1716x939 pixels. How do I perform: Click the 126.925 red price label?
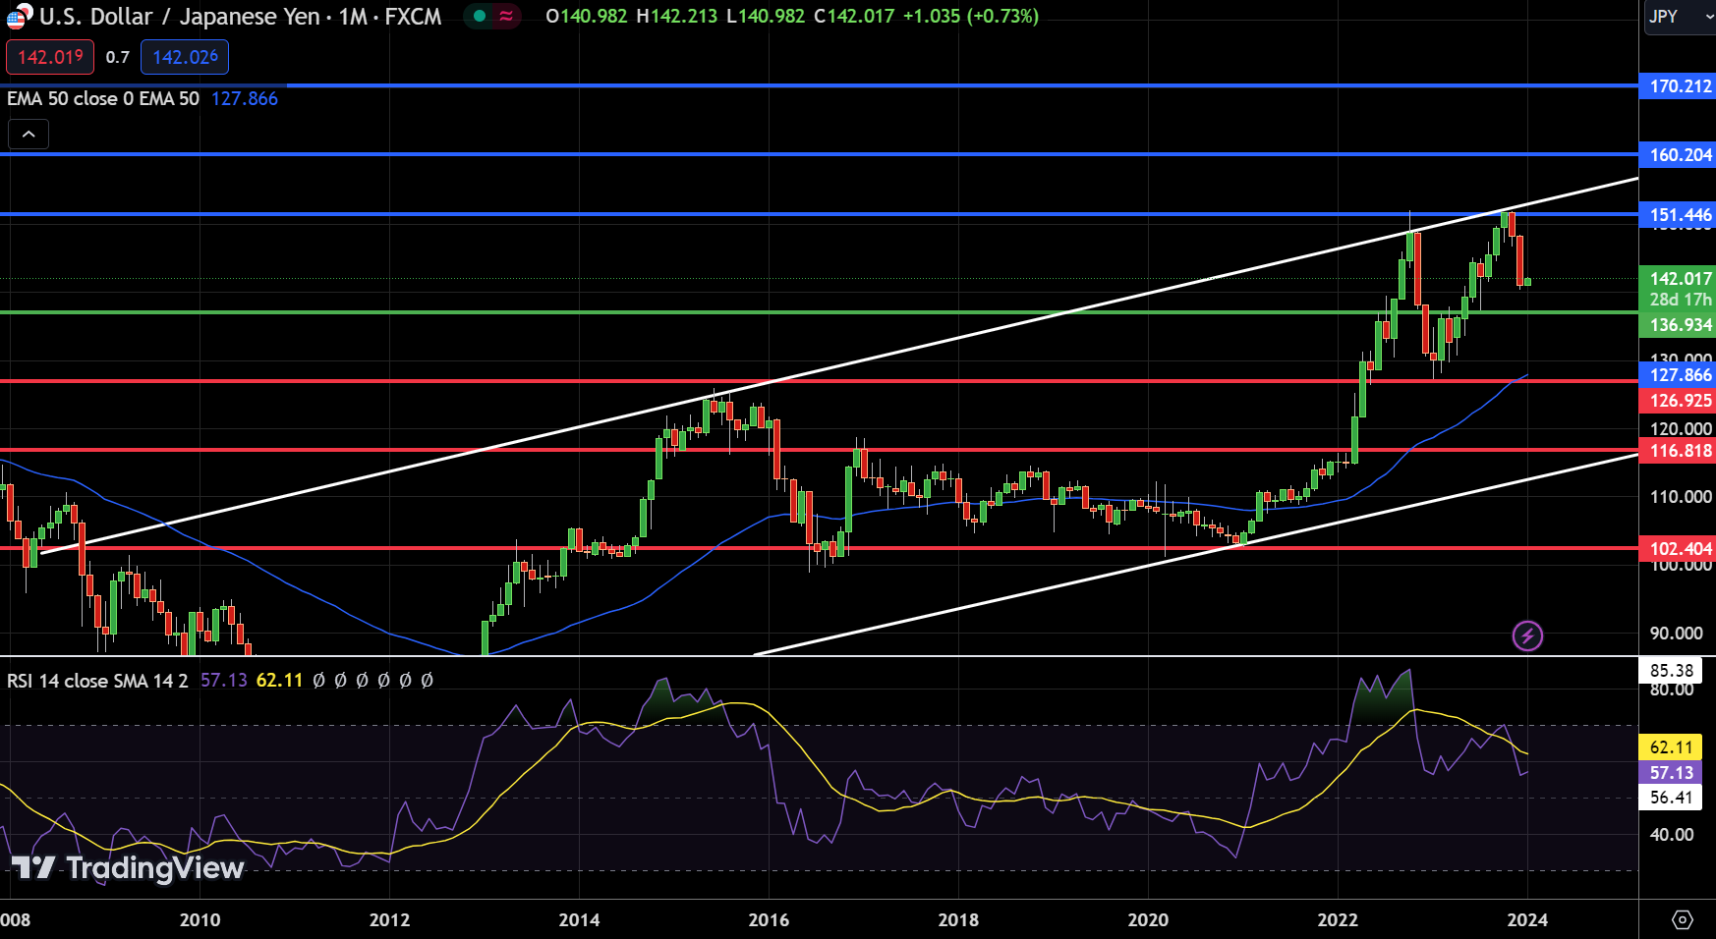point(1678,401)
